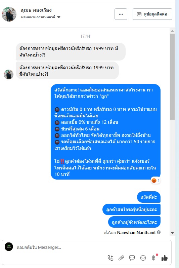This screenshot has height=268, width=179.
Task: Click the customer's small avatar beside message
Action: [x=8, y=74]
